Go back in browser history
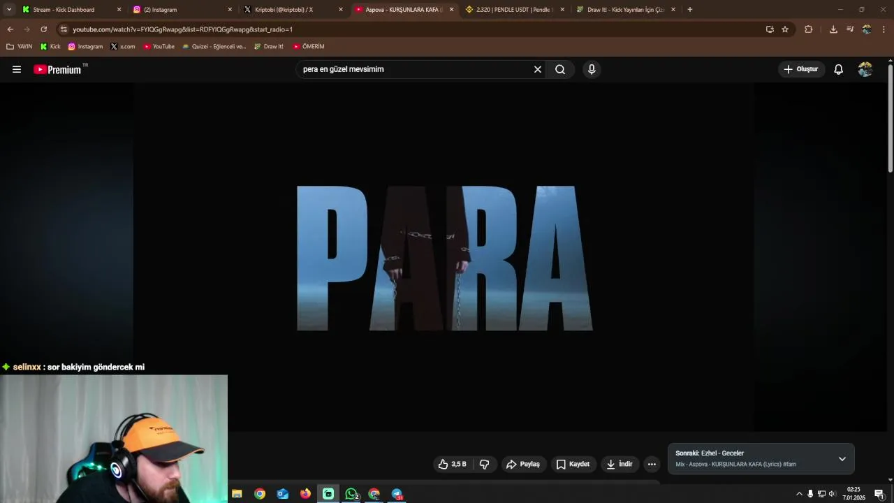The height and width of the screenshot is (503, 894). (x=10, y=29)
